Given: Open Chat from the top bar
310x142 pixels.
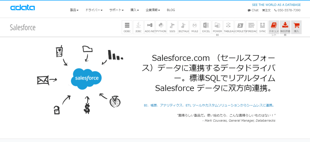Looking at the screenshot, I should click(x=253, y=10).
